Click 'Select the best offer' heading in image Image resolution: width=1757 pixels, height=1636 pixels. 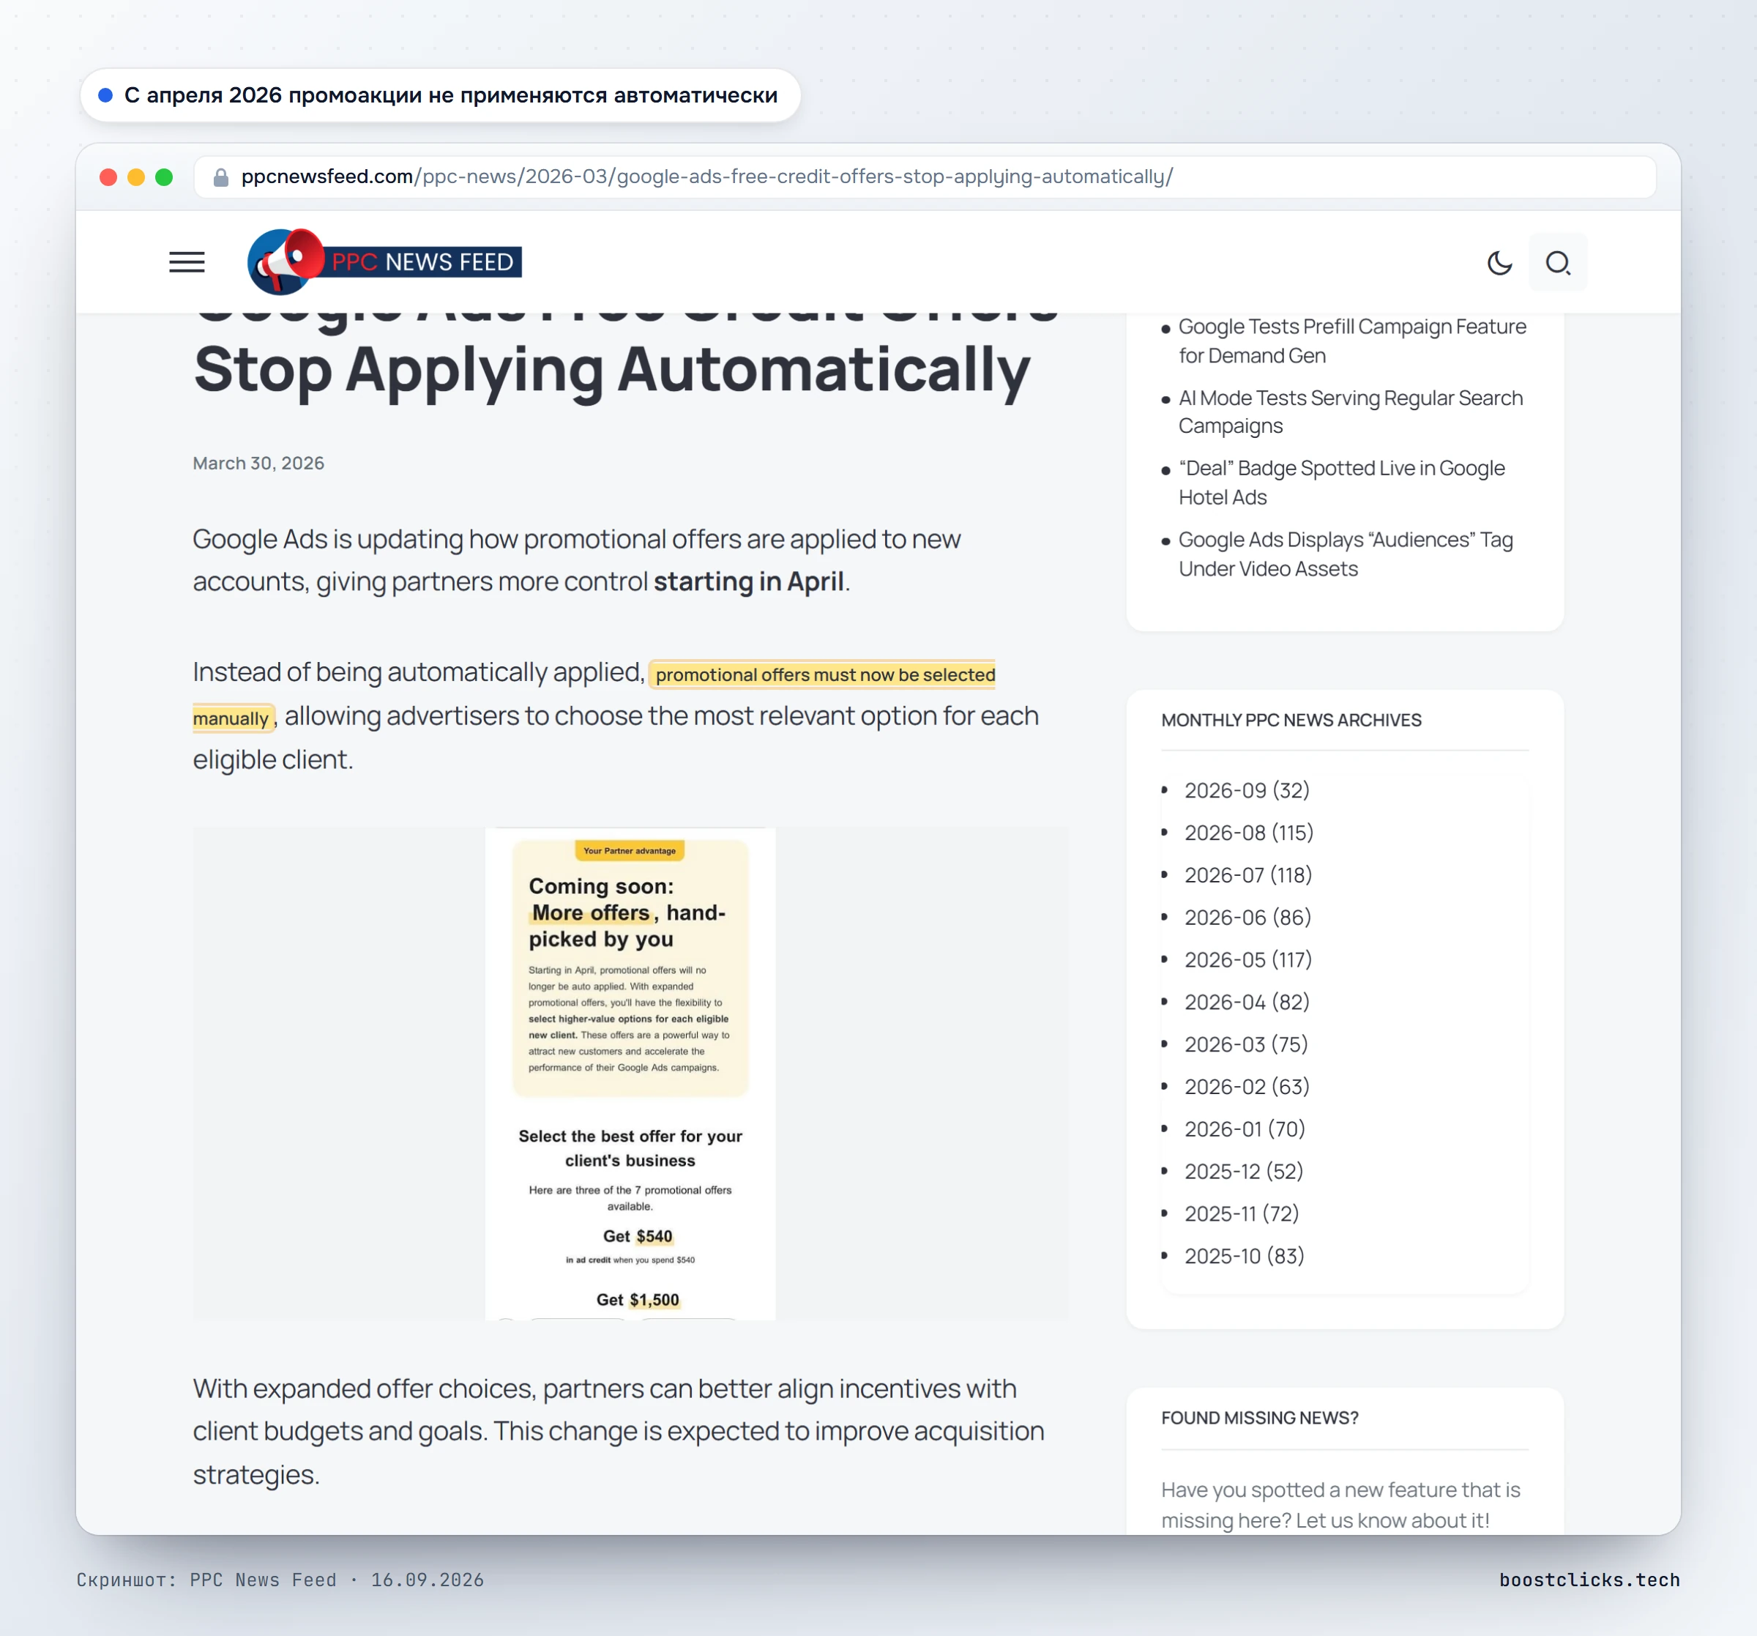pos(630,1148)
